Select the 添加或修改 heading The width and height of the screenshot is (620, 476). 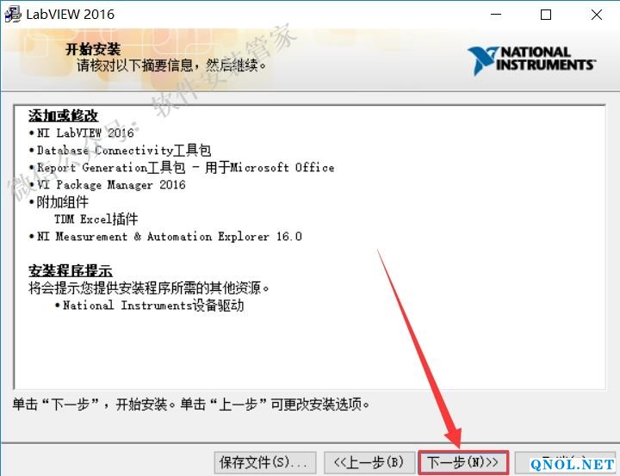[64, 115]
